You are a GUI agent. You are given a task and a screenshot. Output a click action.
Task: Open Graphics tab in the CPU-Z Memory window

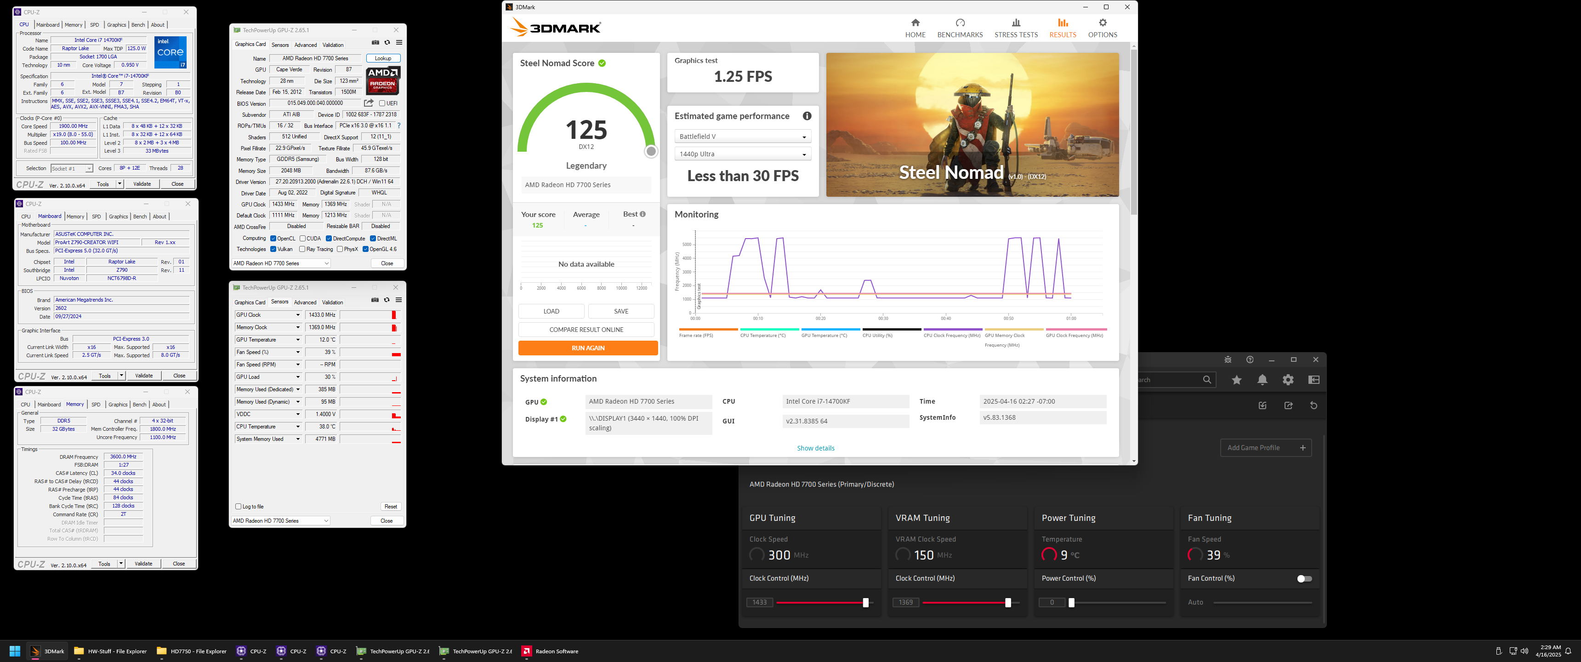click(118, 405)
